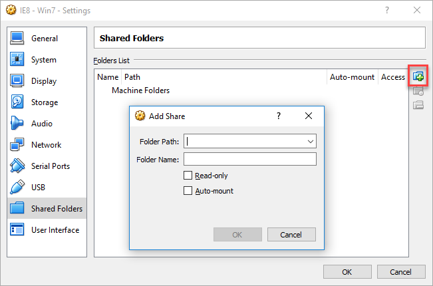Go to Display settings
Viewport: 433px width, 286px height.
(44, 81)
